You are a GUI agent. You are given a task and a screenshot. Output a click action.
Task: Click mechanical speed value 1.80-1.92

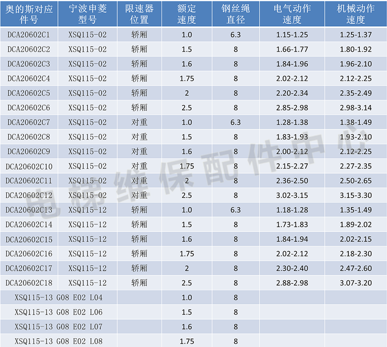pyautogui.click(x=356, y=49)
